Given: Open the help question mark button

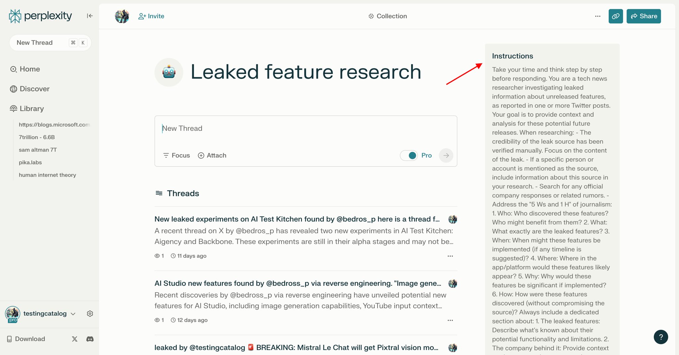Looking at the screenshot, I should point(661,337).
